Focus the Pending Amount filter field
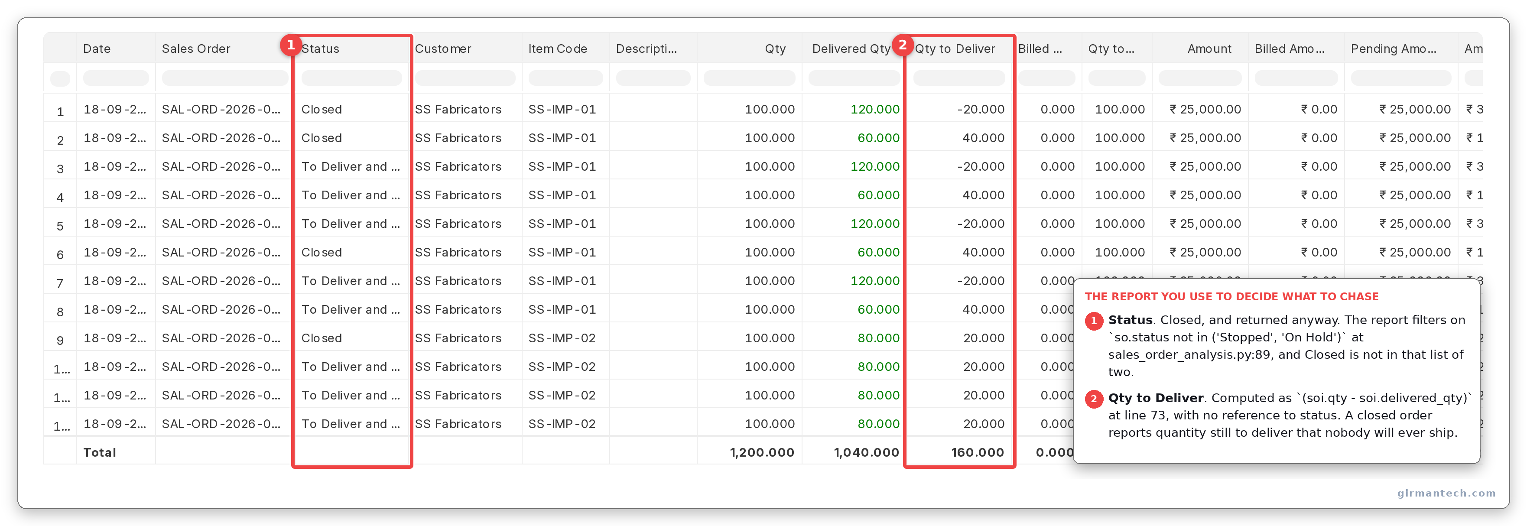 pyautogui.click(x=1401, y=78)
